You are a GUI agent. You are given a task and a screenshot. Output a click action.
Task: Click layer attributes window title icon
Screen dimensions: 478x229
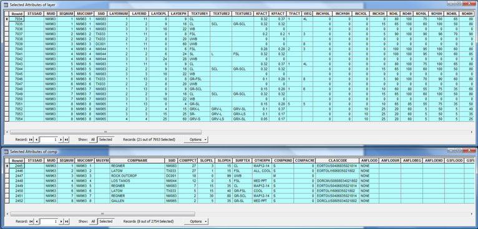click(6, 5)
